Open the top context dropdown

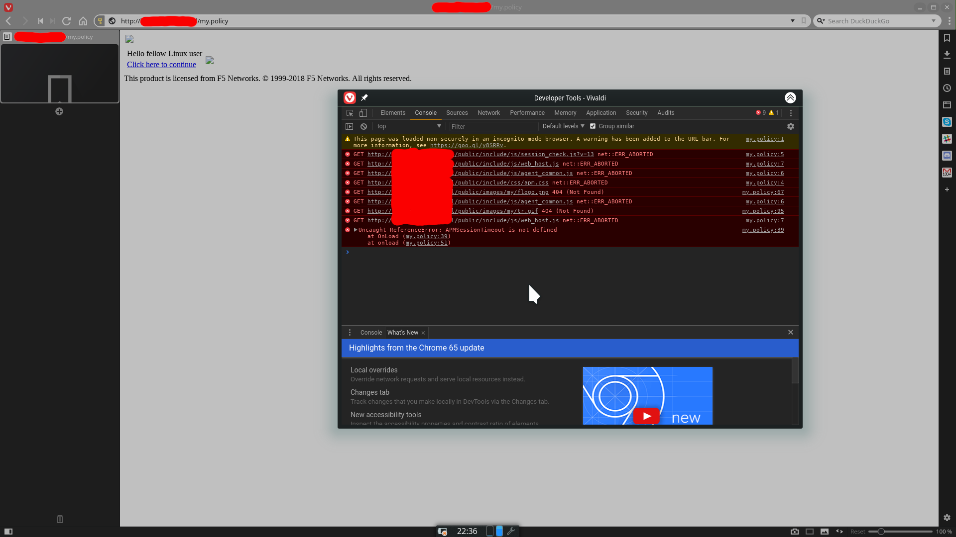pyautogui.click(x=408, y=126)
